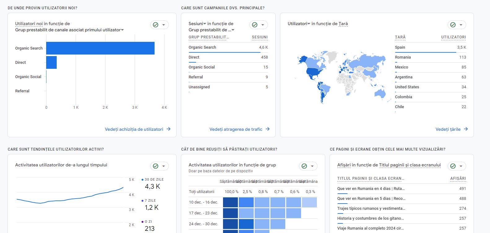
Task: Expand the Sesiuni metric selector
Action: tap(197, 24)
